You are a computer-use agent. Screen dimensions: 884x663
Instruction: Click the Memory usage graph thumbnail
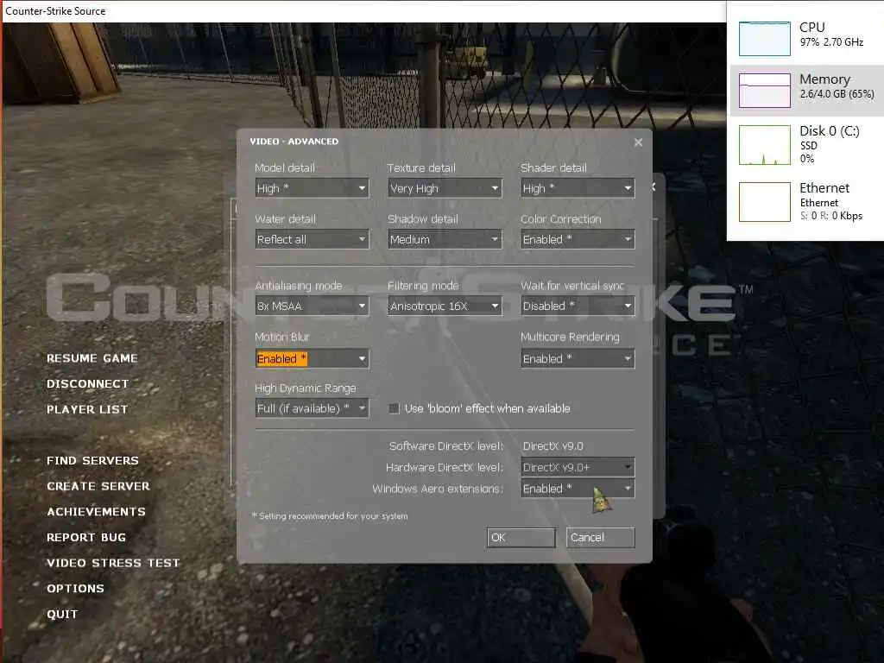point(765,90)
